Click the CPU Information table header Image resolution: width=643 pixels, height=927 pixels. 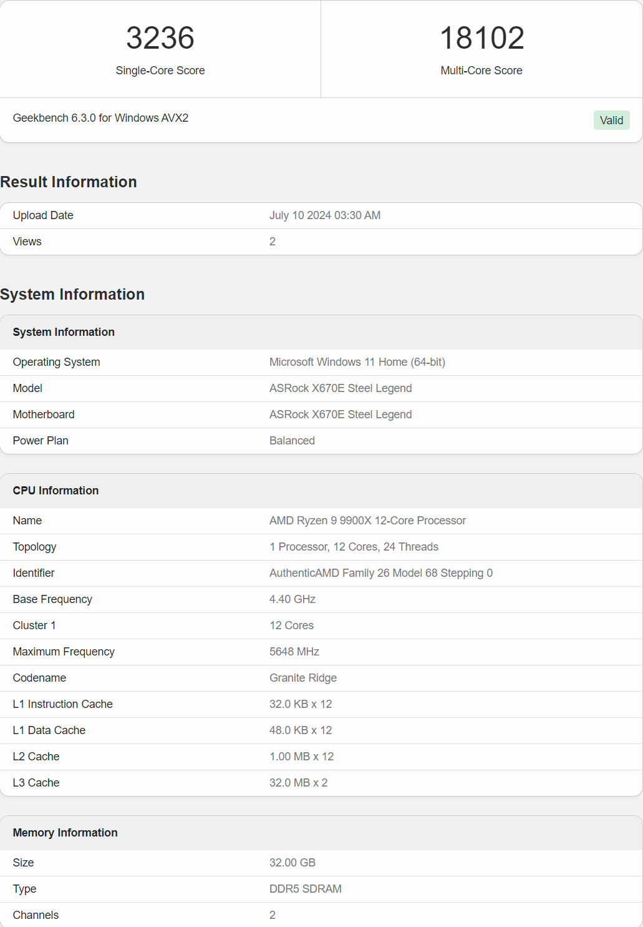click(x=56, y=491)
